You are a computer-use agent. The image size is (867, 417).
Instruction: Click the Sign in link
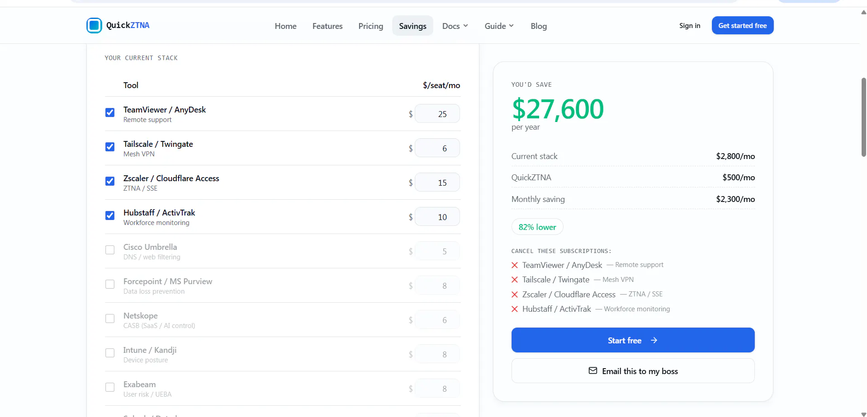pos(690,26)
